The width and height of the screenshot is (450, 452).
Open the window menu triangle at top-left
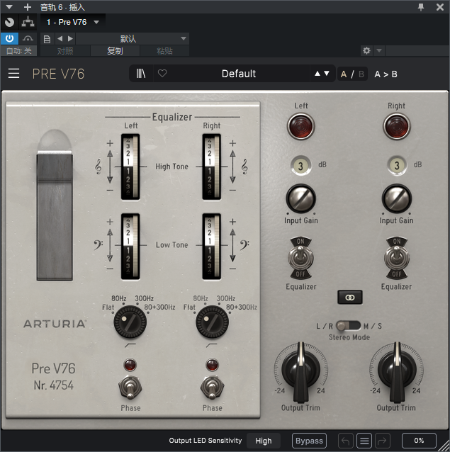pyautogui.click(x=9, y=7)
